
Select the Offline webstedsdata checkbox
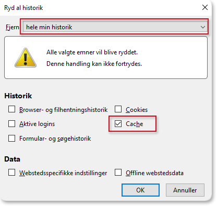pos(118,173)
